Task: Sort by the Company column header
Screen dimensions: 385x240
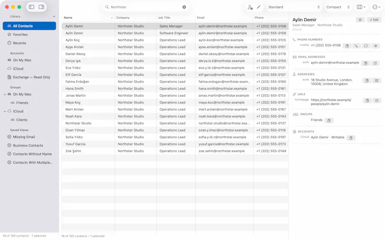Action: (136, 18)
